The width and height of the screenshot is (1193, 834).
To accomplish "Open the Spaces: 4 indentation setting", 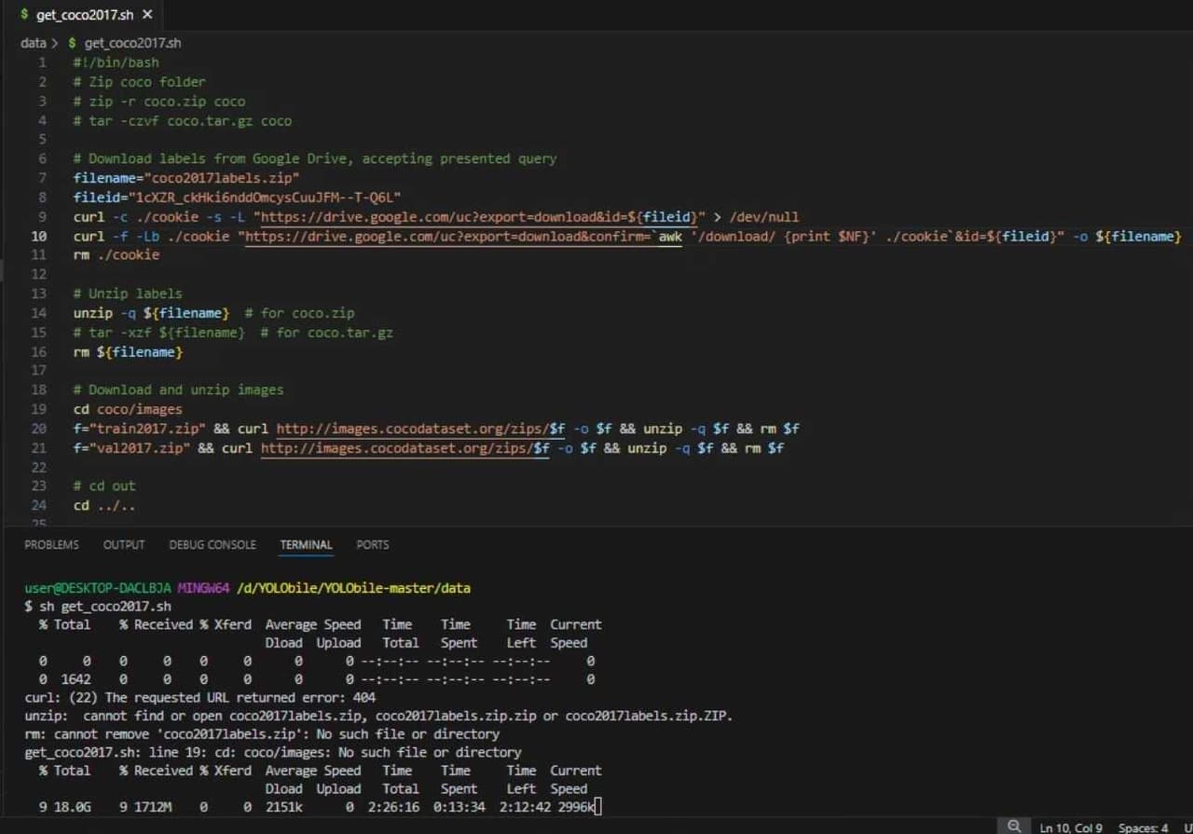I will point(1143,827).
